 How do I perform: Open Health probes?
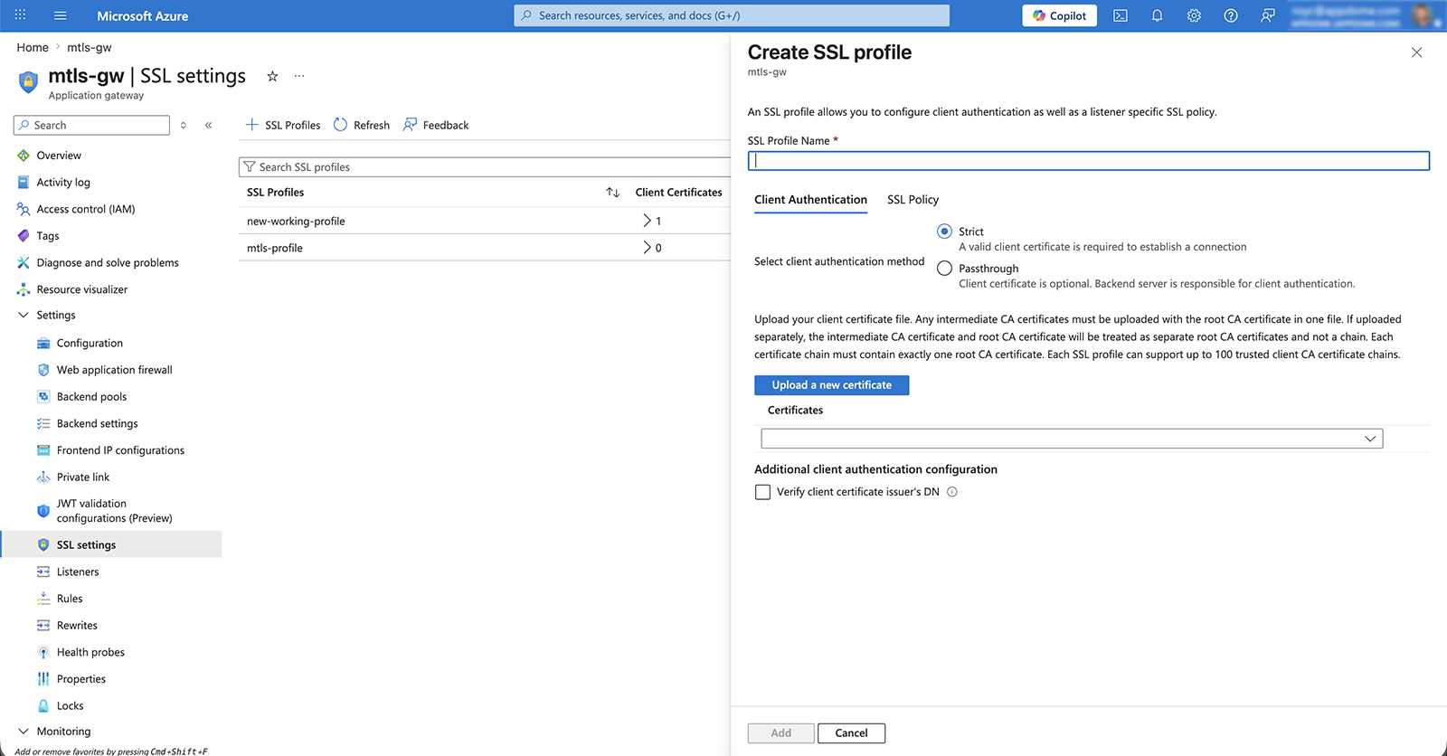(90, 653)
